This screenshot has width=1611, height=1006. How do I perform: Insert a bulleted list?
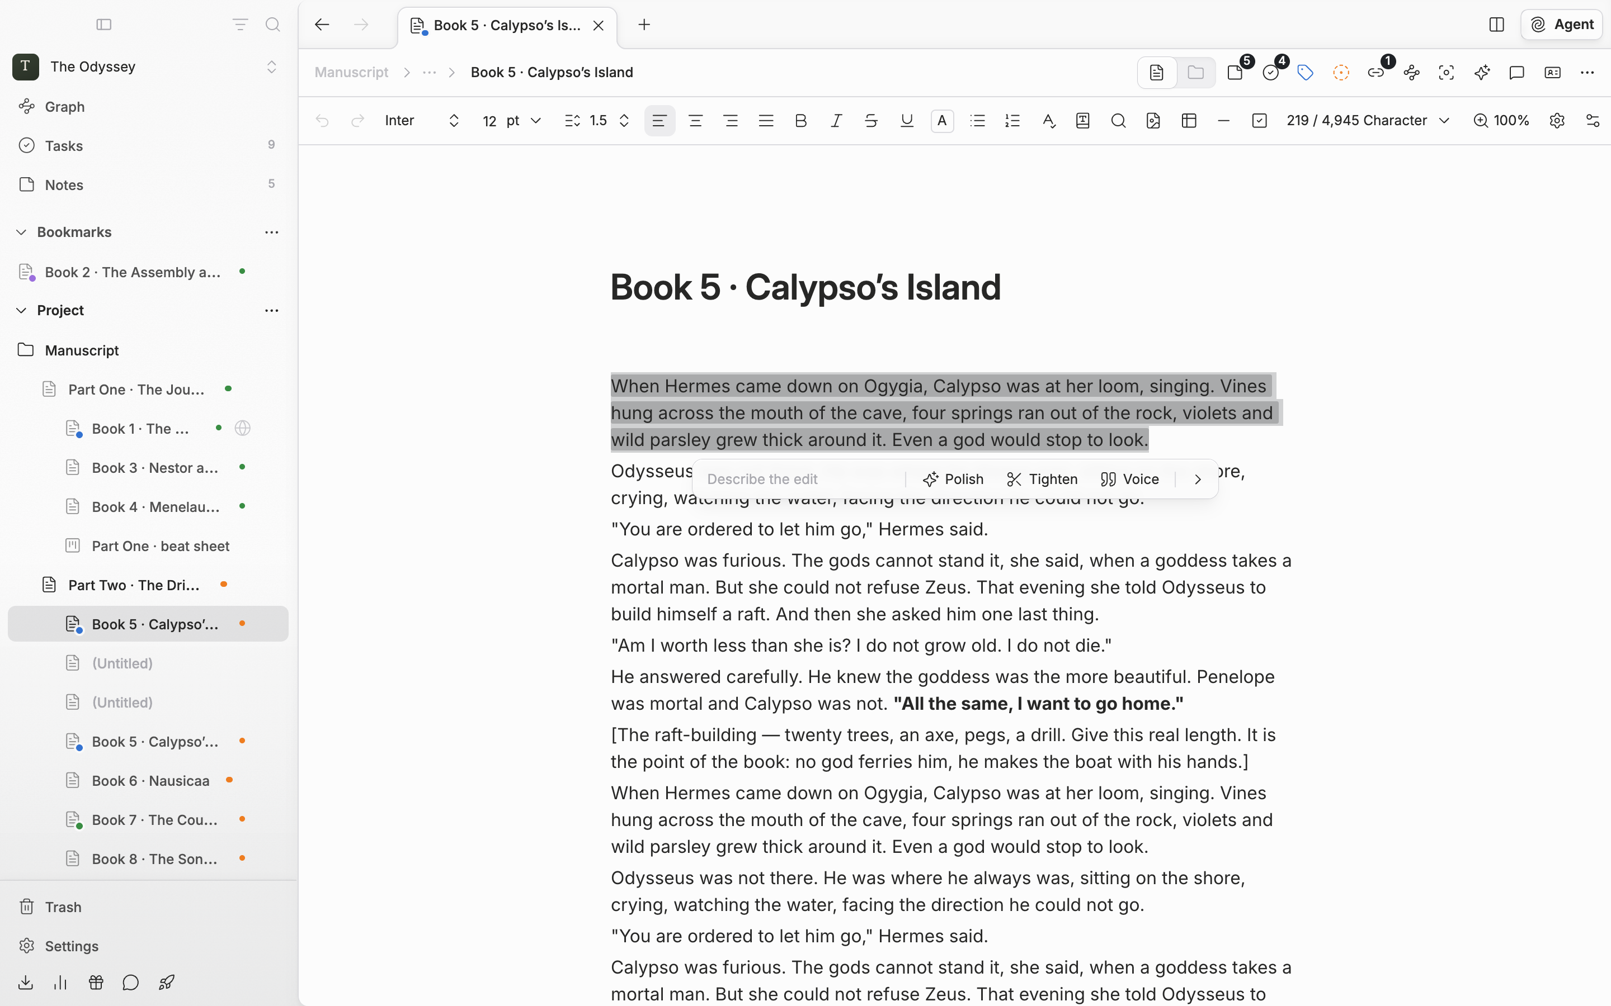[x=977, y=120]
